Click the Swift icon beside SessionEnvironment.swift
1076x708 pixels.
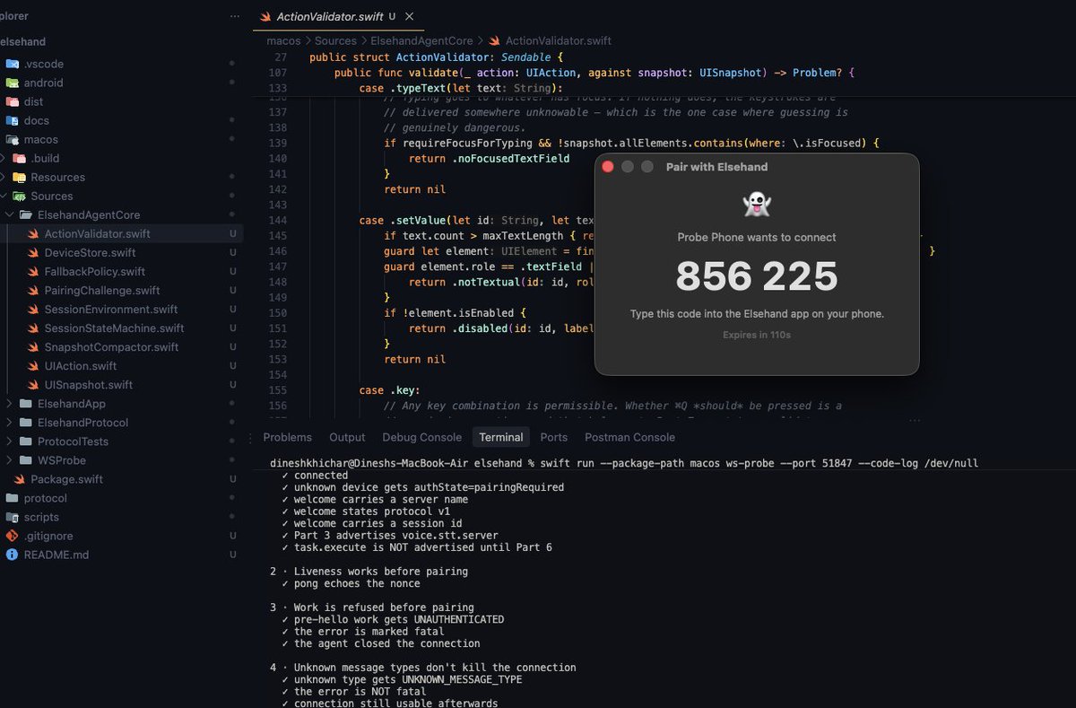point(34,310)
